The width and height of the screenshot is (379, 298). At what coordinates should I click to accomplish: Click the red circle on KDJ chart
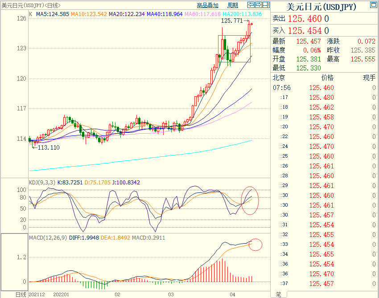[x=250, y=197]
